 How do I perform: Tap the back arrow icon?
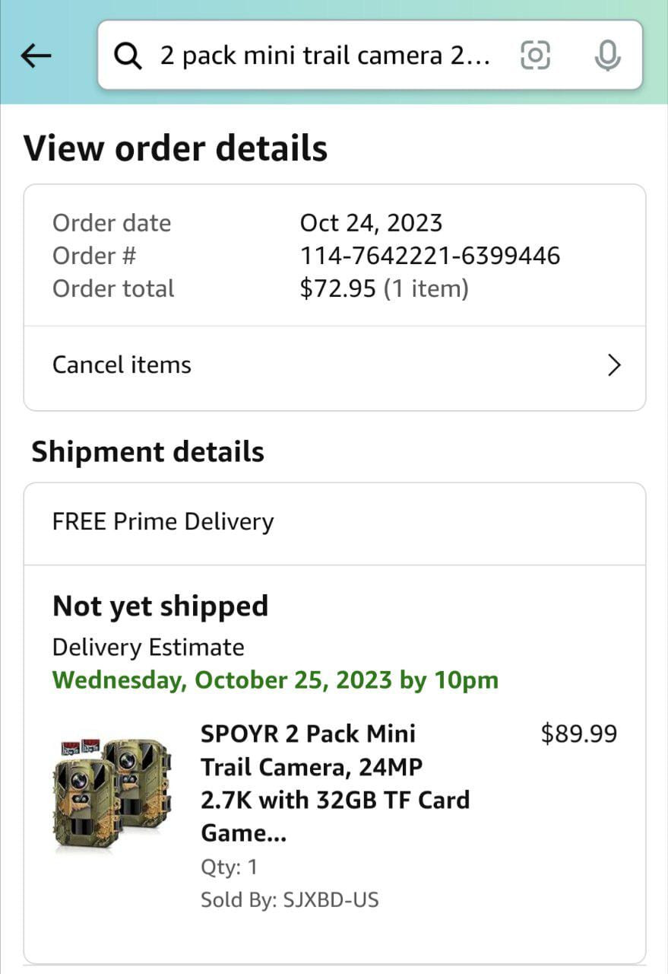coord(36,55)
